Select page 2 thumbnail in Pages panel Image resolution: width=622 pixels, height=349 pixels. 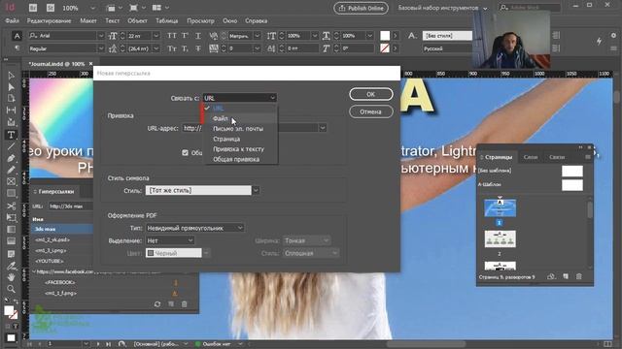click(500, 238)
